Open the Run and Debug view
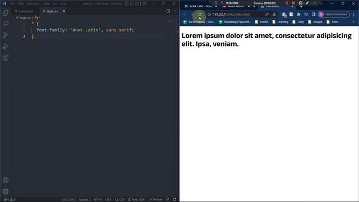This screenshot has width=359, height=202. coord(6,47)
